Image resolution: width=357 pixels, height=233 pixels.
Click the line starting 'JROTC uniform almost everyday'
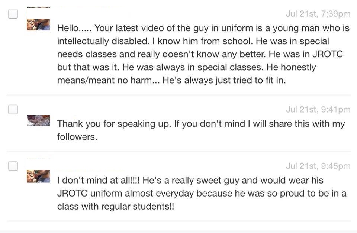[202, 194]
